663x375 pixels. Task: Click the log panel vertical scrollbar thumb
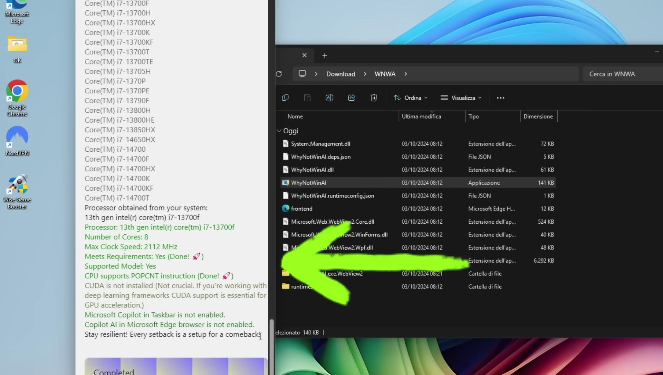click(x=272, y=346)
